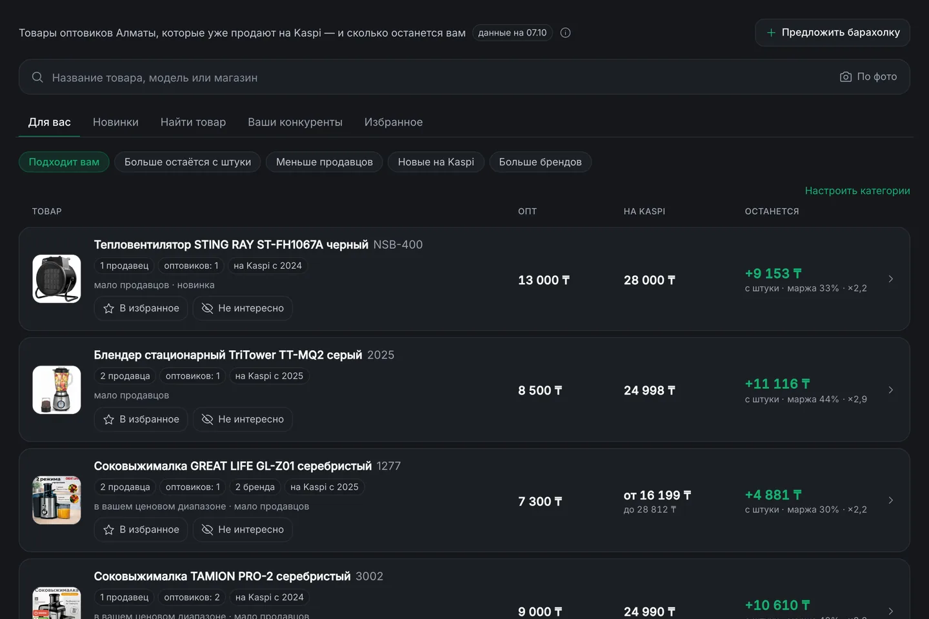Click the title Соковыжималка TAMION PRO-2 серебристый
This screenshot has height=619, width=929.
coord(223,576)
